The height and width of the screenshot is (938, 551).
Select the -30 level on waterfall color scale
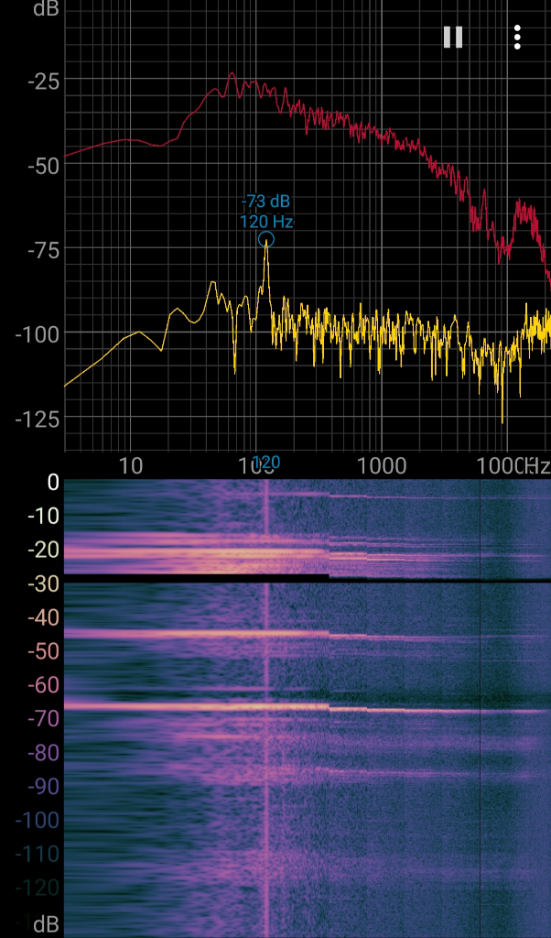click(43, 584)
